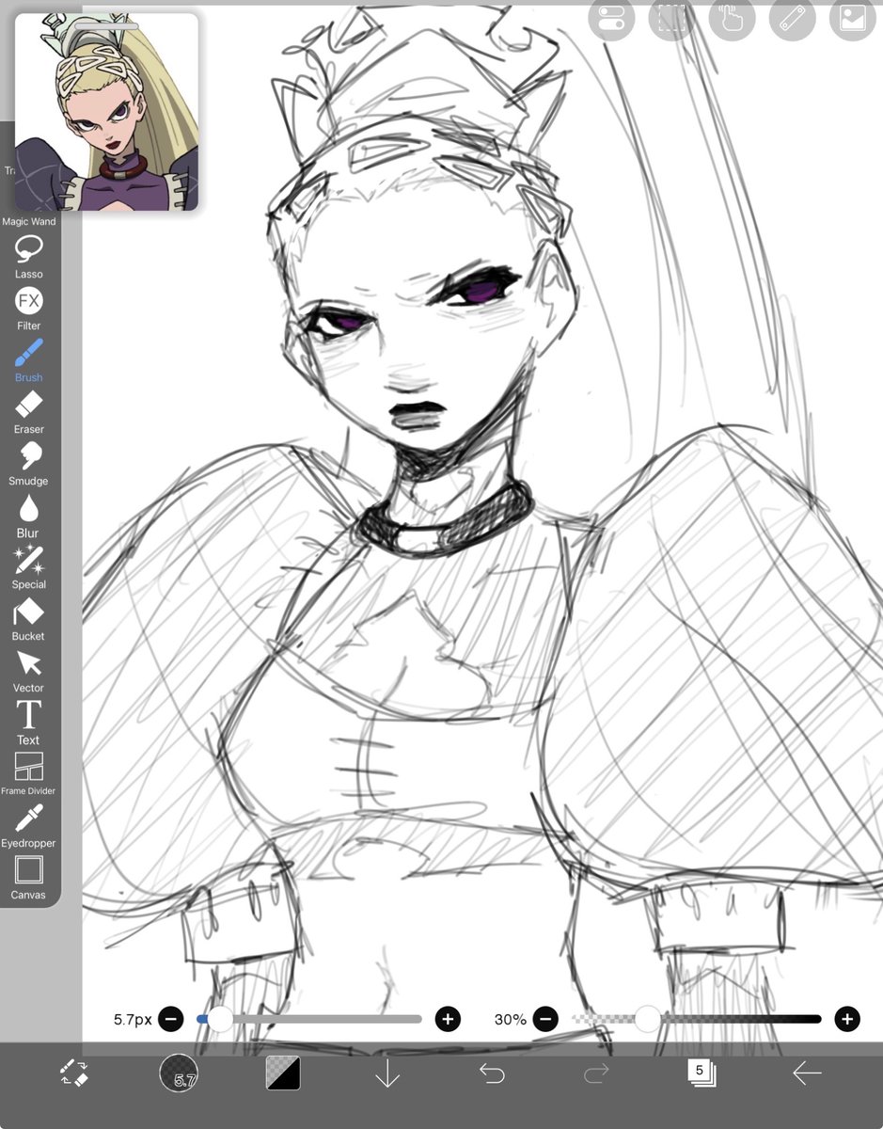The width and height of the screenshot is (883, 1129).
Task: Toggle the stabilizer hand icon
Action: coord(732,19)
